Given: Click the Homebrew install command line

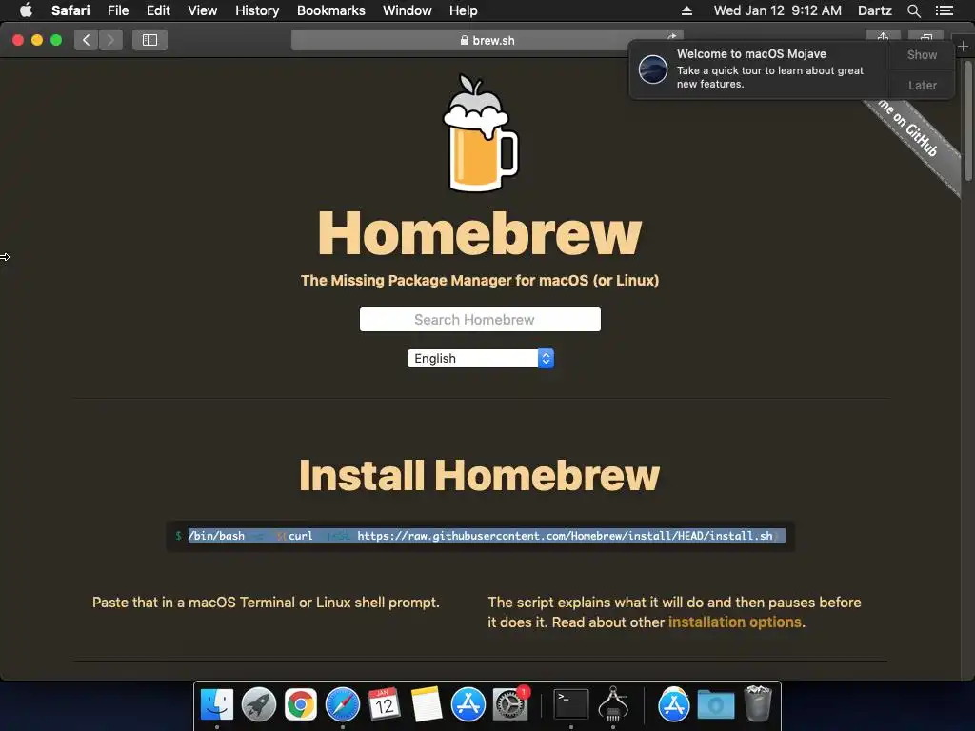Looking at the screenshot, I should (480, 536).
